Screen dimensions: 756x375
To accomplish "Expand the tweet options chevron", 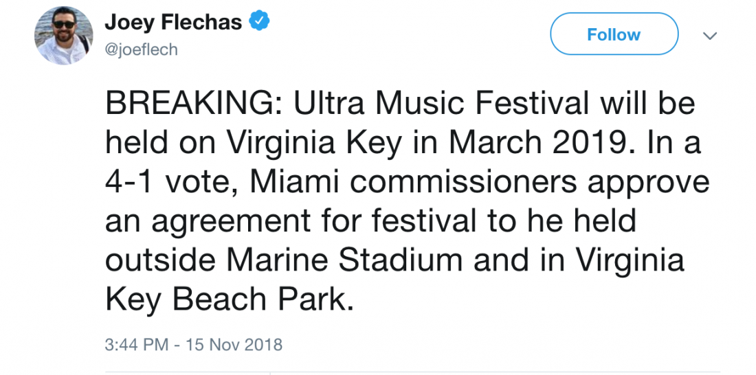I will pyautogui.click(x=710, y=36).
